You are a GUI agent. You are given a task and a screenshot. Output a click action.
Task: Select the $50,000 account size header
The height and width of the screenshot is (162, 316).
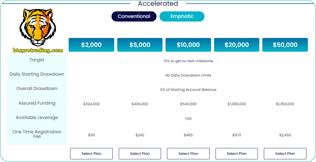(285, 45)
